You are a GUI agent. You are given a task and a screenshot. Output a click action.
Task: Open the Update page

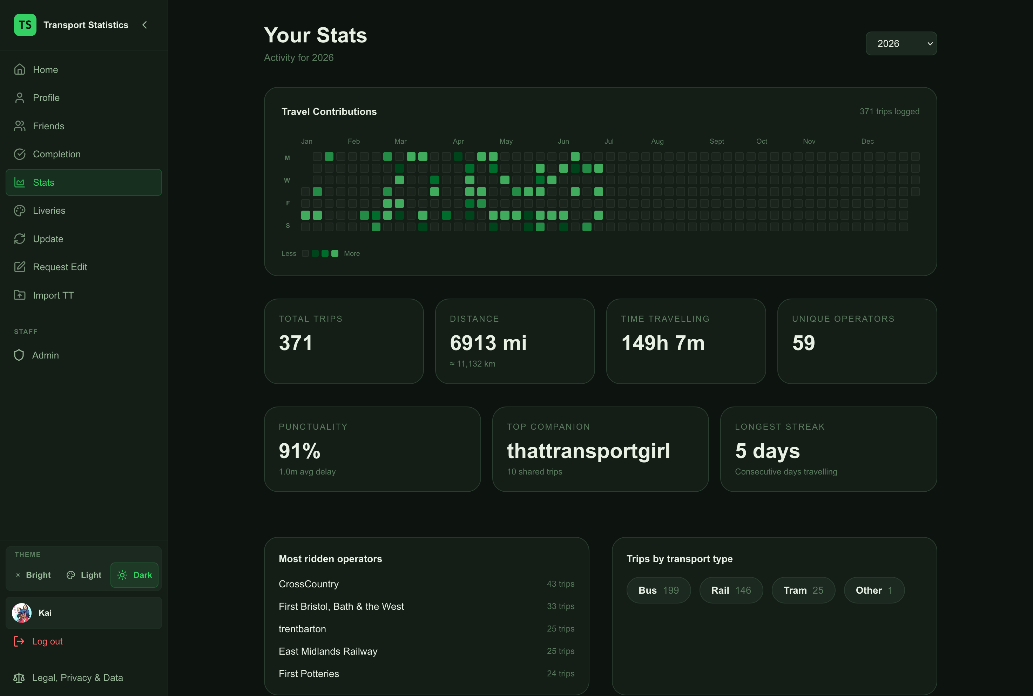(x=83, y=239)
